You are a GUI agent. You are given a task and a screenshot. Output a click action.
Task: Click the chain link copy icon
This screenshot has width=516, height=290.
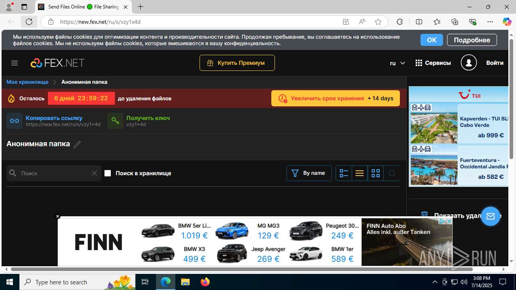pyautogui.click(x=15, y=121)
